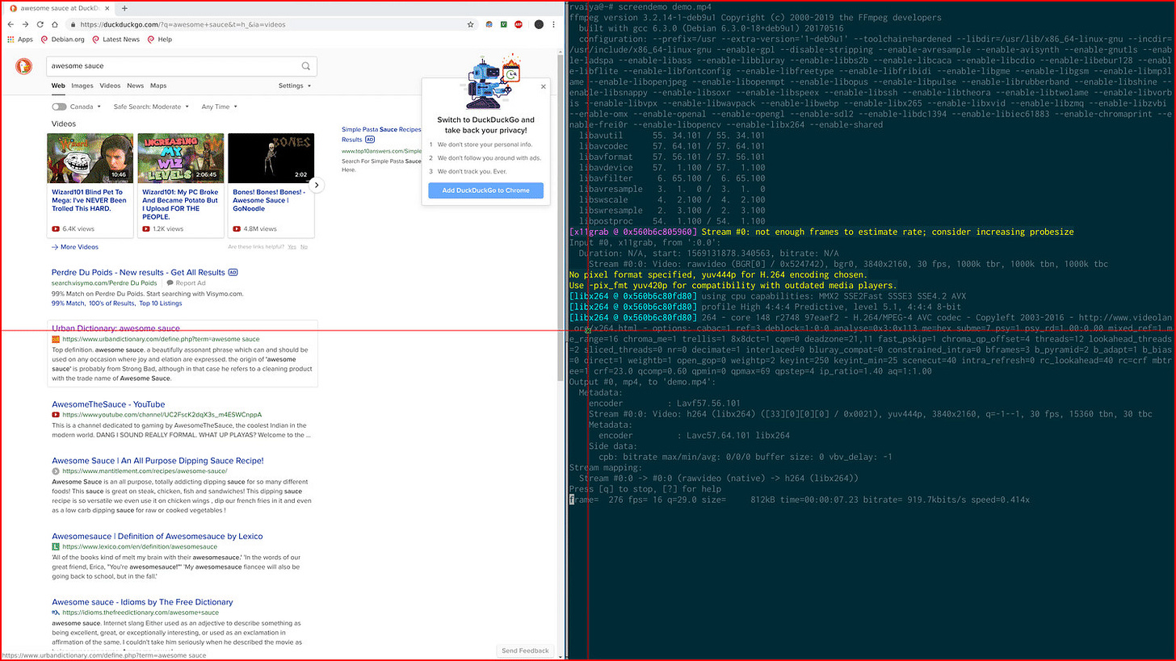The height and width of the screenshot is (661, 1176).
Task: Open the first extension icon beside the star
Action: click(489, 24)
